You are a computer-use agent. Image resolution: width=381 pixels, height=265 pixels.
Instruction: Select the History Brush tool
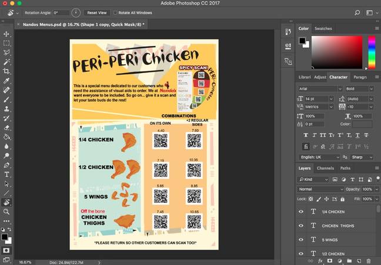[x=6, y=118]
